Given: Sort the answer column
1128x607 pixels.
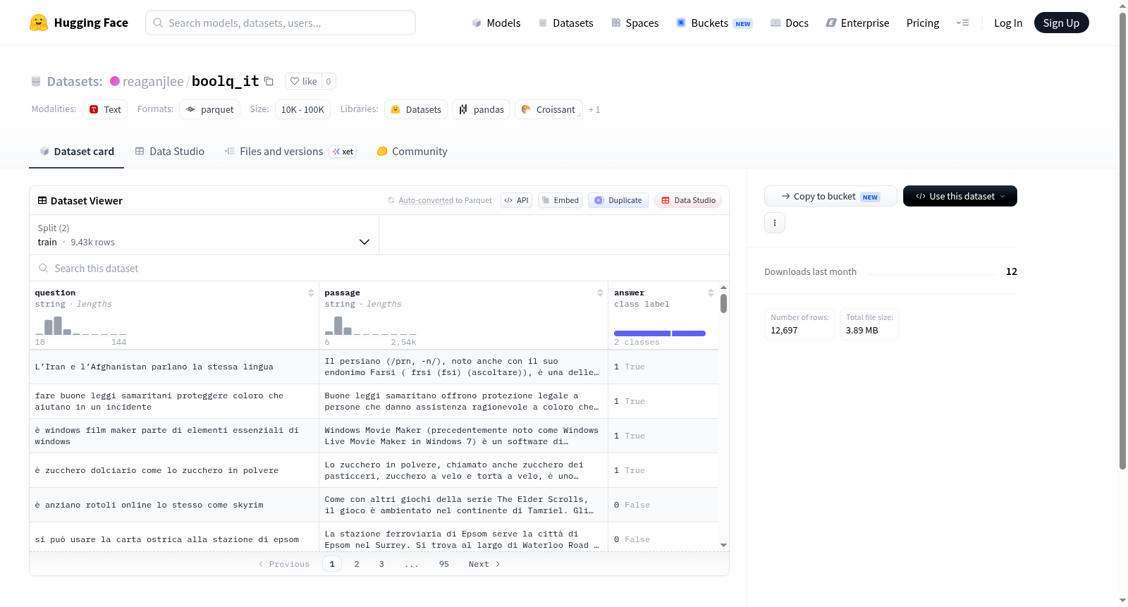Looking at the screenshot, I should click(711, 293).
